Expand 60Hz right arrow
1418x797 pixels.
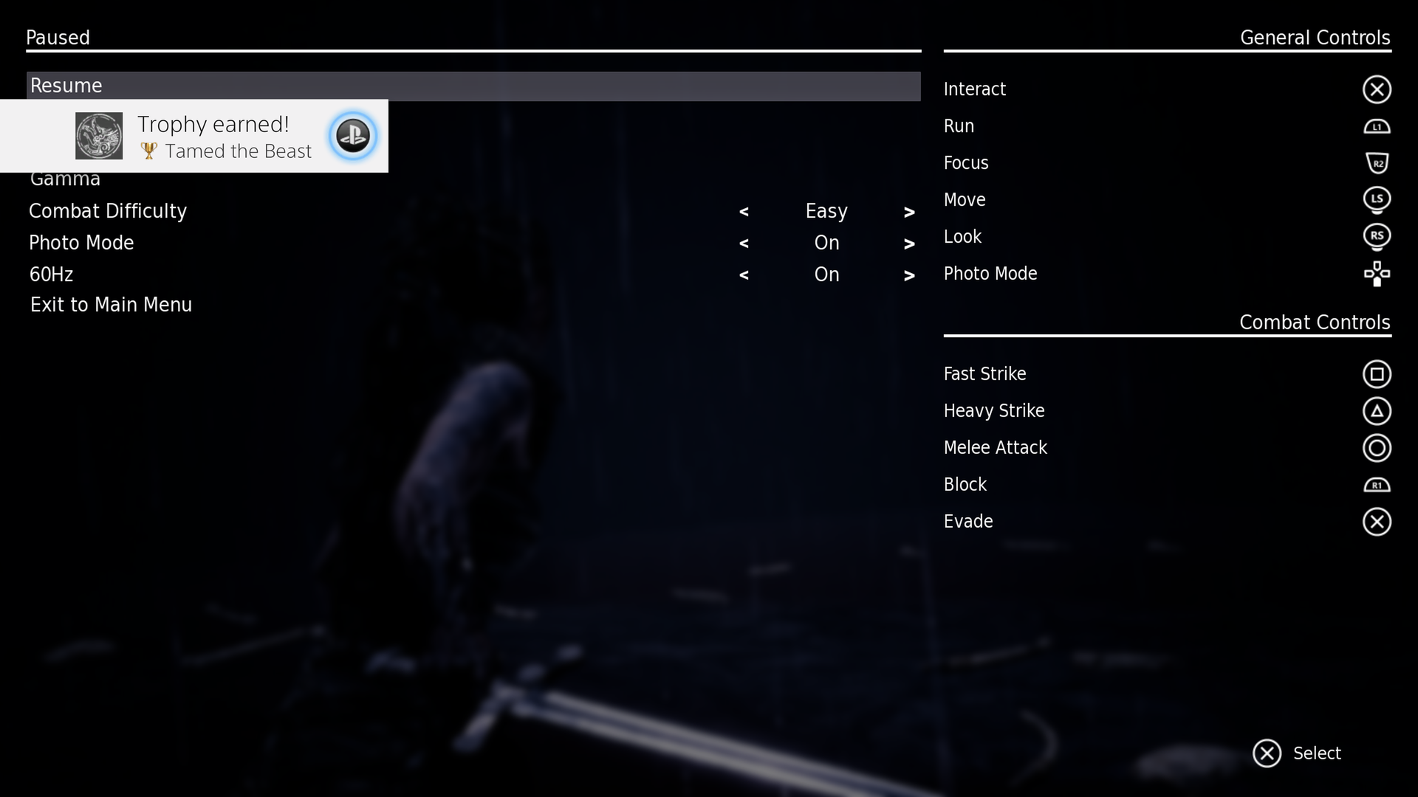tap(908, 274)
